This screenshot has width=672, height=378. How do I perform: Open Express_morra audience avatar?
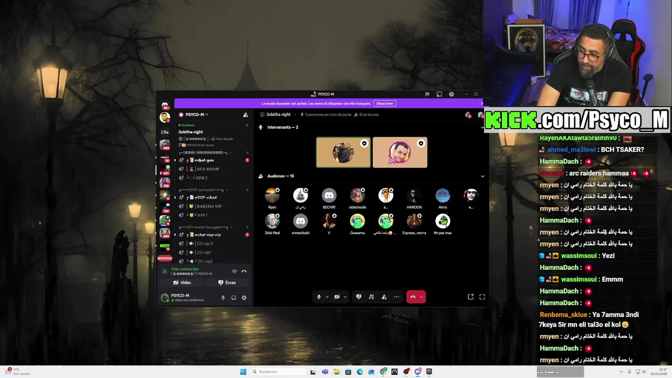click(x=414, y=221)
